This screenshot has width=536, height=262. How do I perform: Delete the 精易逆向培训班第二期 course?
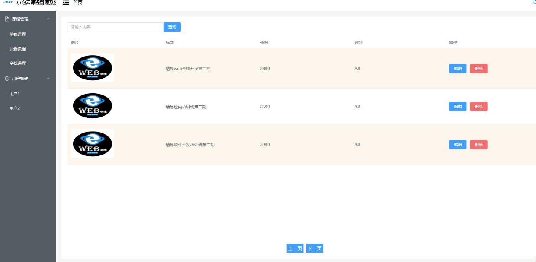click(478, 107)
